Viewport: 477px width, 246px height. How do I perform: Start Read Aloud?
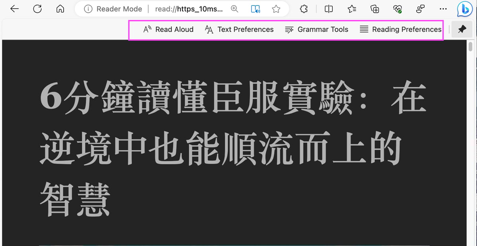(168, 29)
